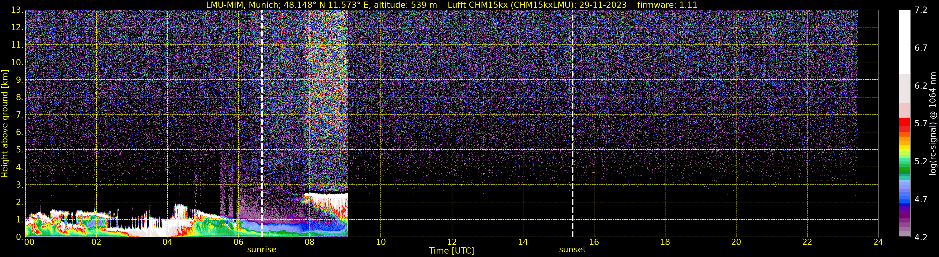Click the 'log(rc-signal) @ 1064 nm' colorbar label

(x=932, y=124)
